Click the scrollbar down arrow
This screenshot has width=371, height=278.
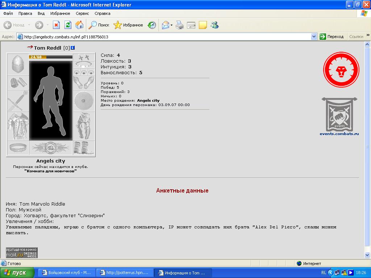pyautogui.click(x=367, y=255)
